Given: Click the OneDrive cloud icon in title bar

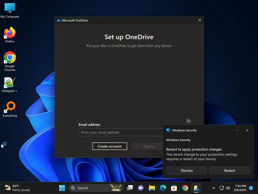Looking at the screenshot, I should tap(58, 20).
